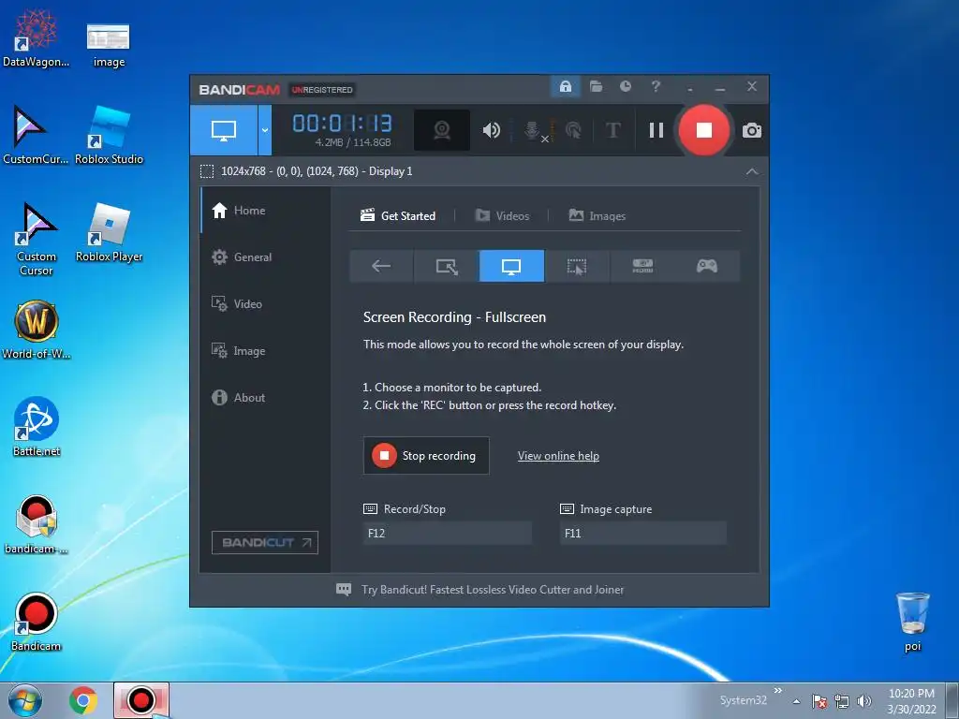Click the Record/Stop hotkey field F12
Viewport: 959px width, 719px height.
click(447, 533)
